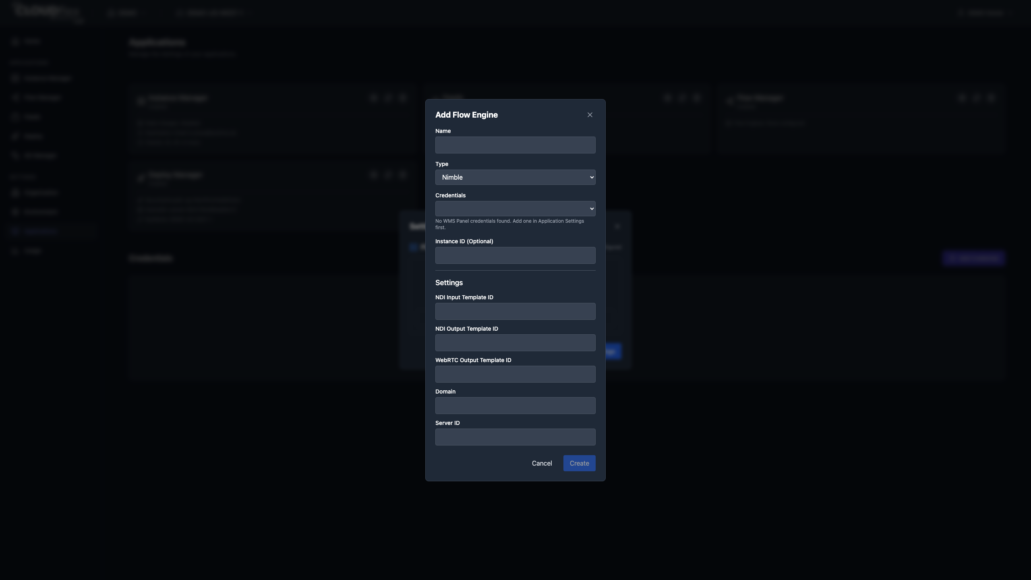Open the Type dropdown showing Nimble
The width and height of the screenshot is (1031, 580).
pos(515,177)
